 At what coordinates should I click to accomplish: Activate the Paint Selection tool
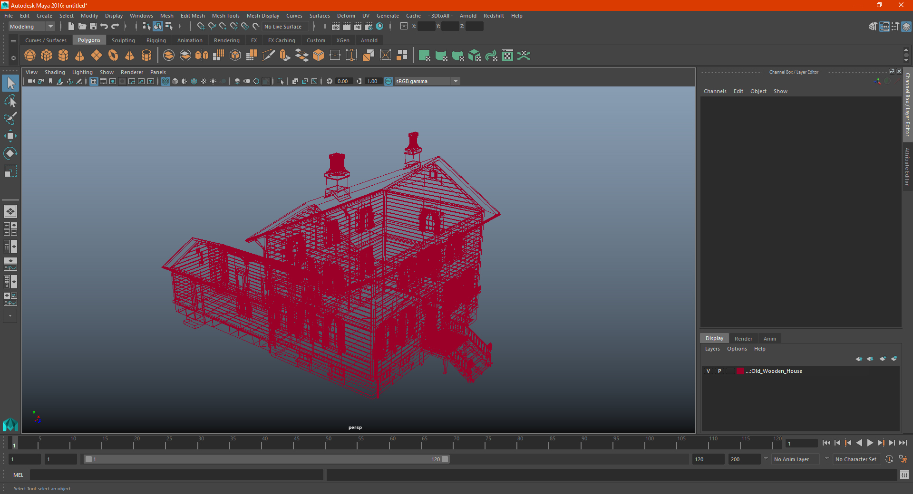tap(10, 118)
